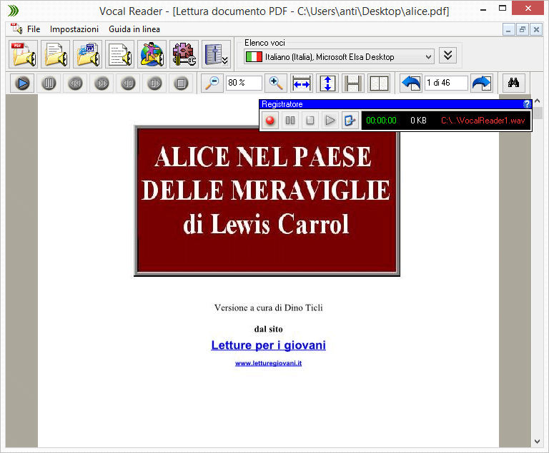Screen dimensions: 549x453
Task: Click the PDF document icon in menu bar
Action: click(16, 29)
